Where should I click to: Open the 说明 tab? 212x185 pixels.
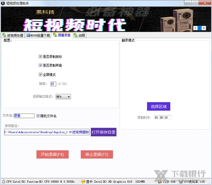(79, 35)
